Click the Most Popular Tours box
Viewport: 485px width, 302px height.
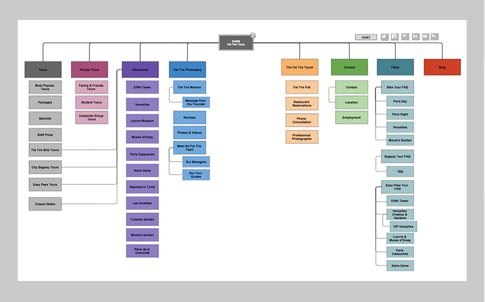point(45,87)
